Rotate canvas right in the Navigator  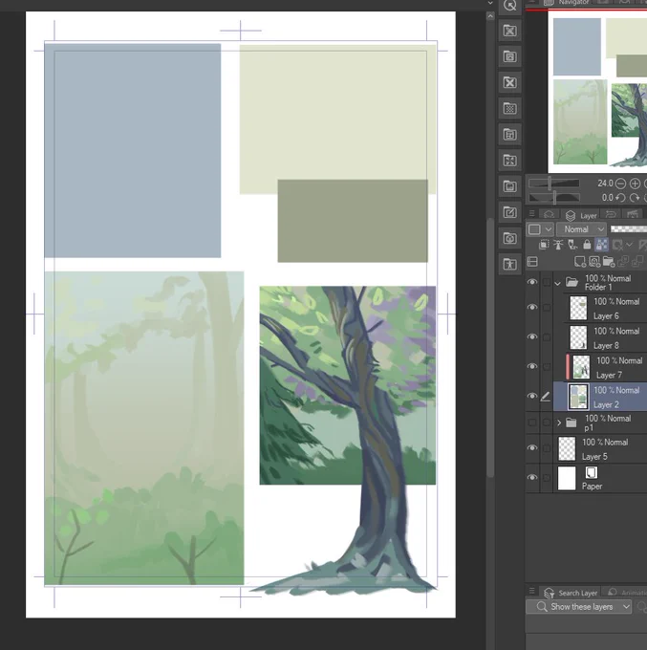(635, 198)
